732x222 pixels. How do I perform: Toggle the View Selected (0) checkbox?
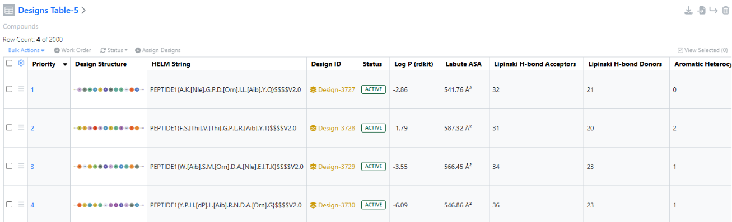point(680,50)
